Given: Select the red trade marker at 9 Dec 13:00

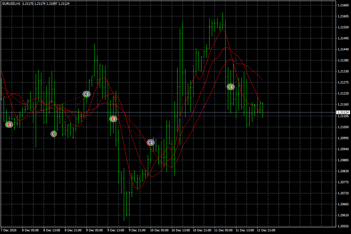Looking at the screenshot, I should (113, 119).
